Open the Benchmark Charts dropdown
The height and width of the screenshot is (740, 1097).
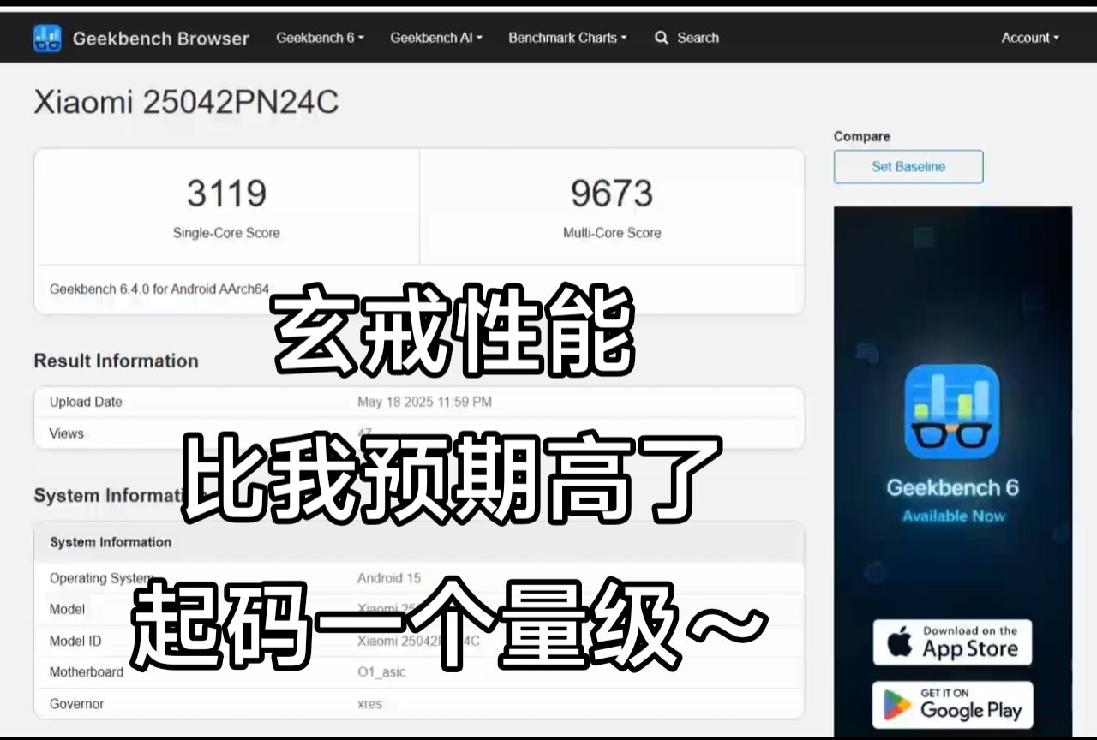tap(567, 38)
